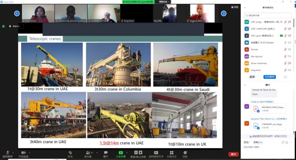Start video from the meeting toolbar
Image resolution: width=296 pixels, height=160 pixels.
tap(23, 154)
